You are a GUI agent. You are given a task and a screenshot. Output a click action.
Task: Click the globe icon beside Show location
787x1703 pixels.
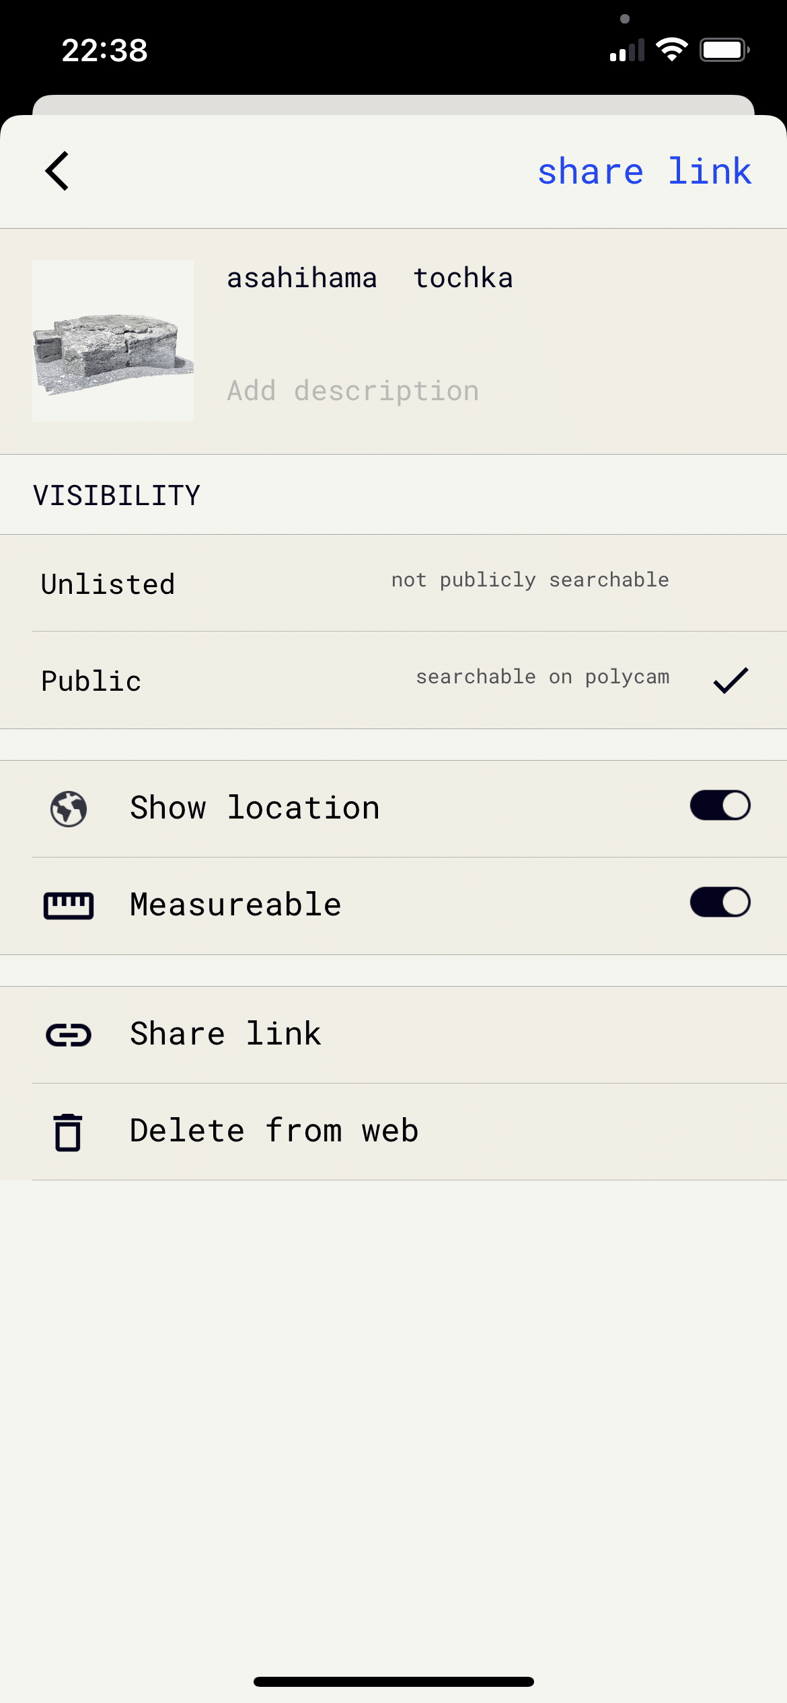pos(69,808)
